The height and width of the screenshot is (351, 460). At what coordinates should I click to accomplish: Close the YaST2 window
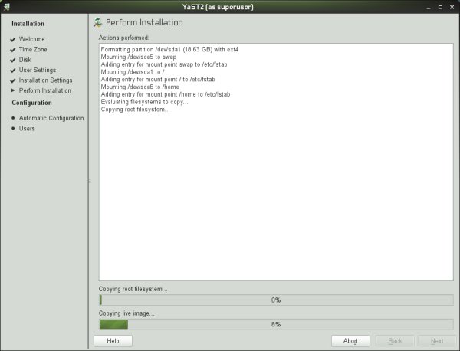[452, 7]
